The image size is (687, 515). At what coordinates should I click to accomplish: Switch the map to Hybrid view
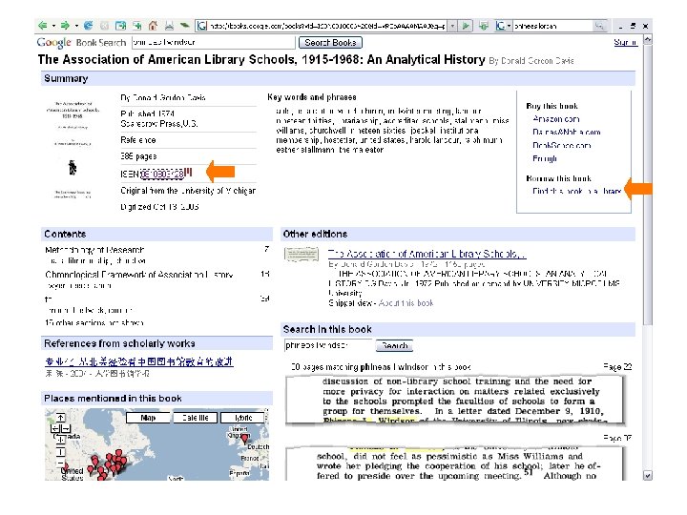(242, 418)
